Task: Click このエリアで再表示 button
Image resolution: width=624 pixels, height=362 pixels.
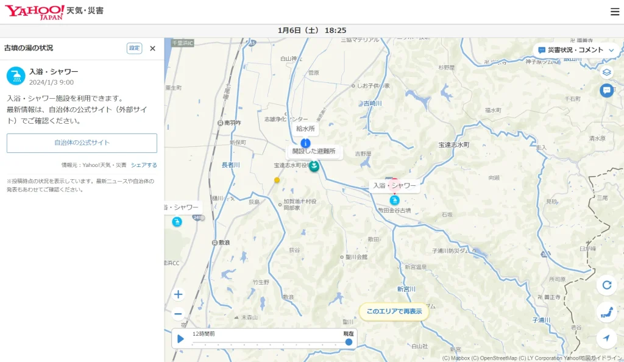Action: (394, 311)
